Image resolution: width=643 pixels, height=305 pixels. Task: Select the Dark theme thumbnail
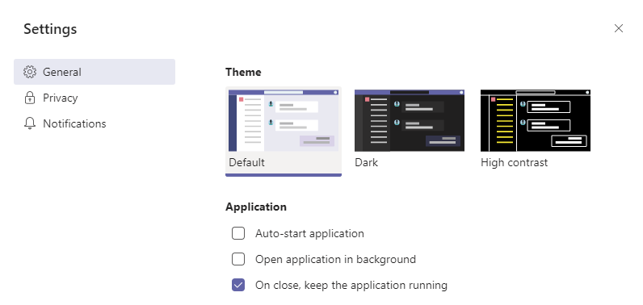(410, 120)
